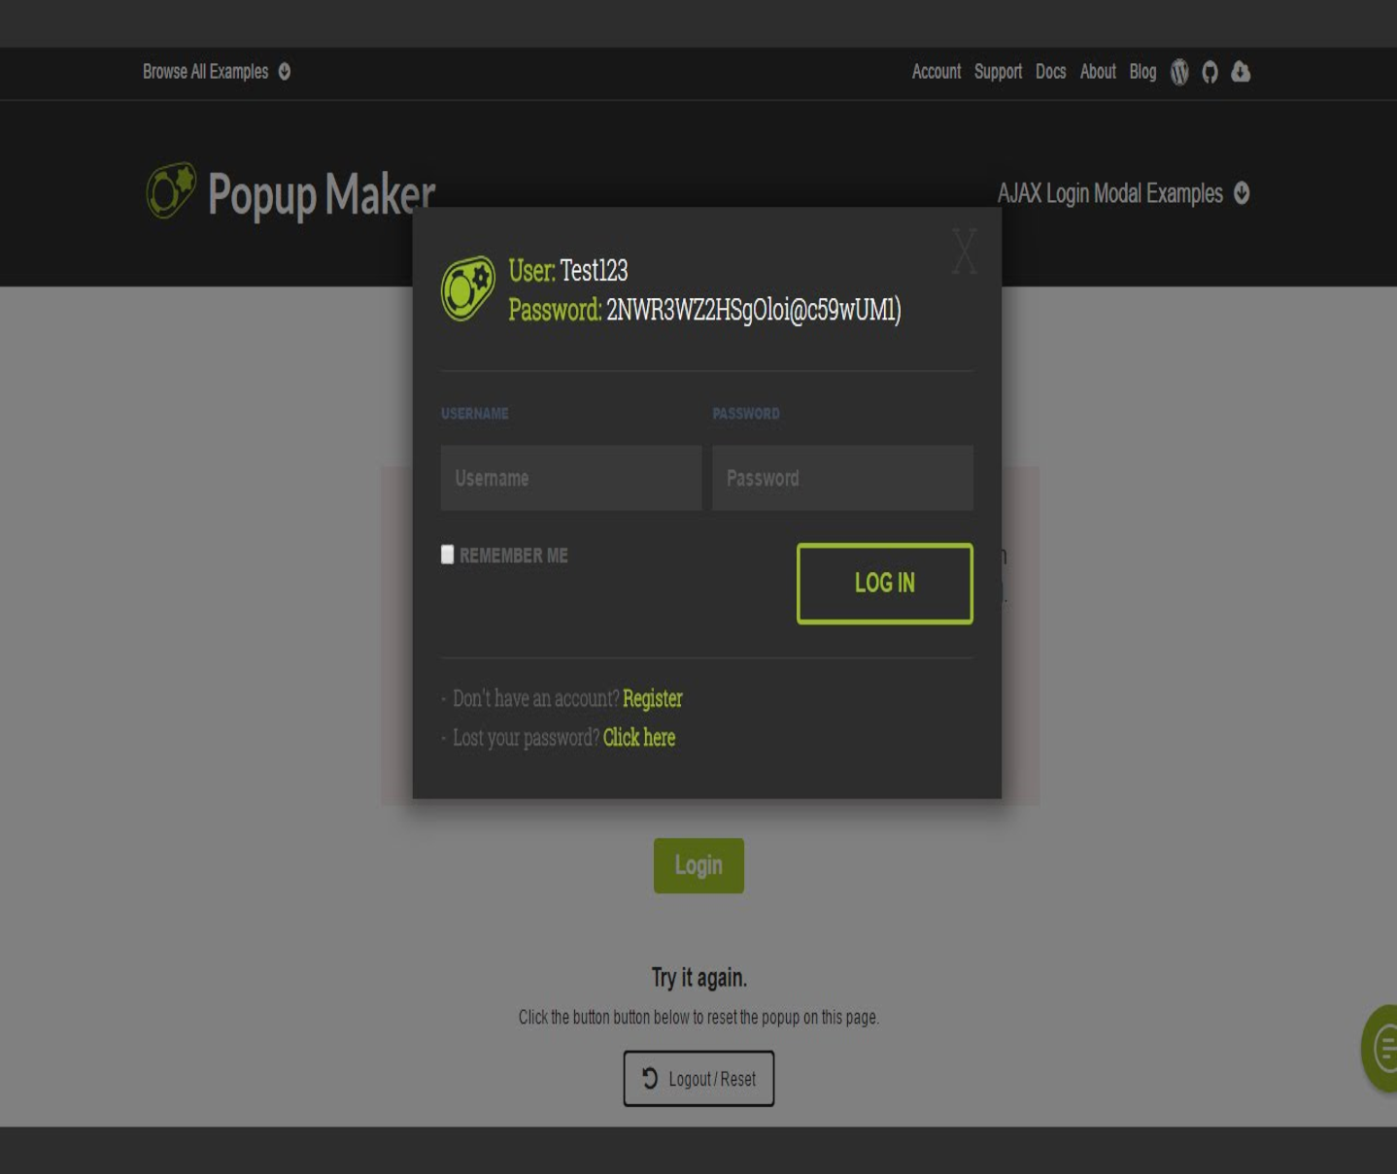Open the About page
Viewport: 1397px width, 1174px height.
pyautogui.click(x=1098, y=72)
